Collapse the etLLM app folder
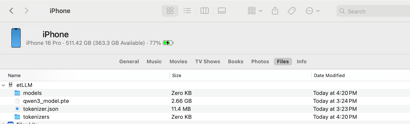410x124 pixels. point(3,85)
